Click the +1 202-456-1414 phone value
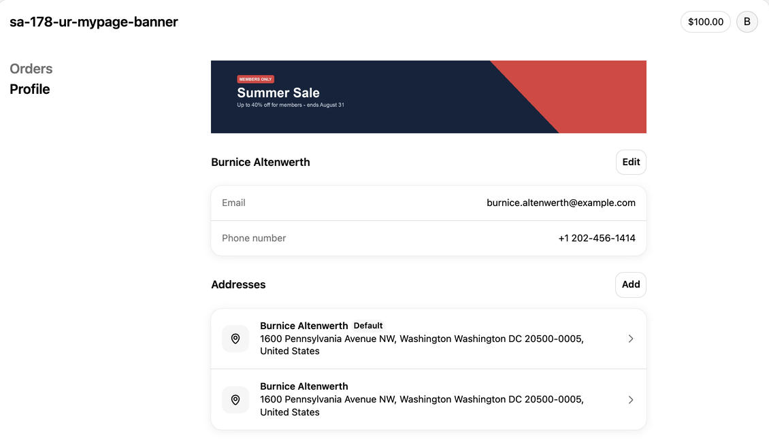Screen dimensions: 769x442 (597, 238)
